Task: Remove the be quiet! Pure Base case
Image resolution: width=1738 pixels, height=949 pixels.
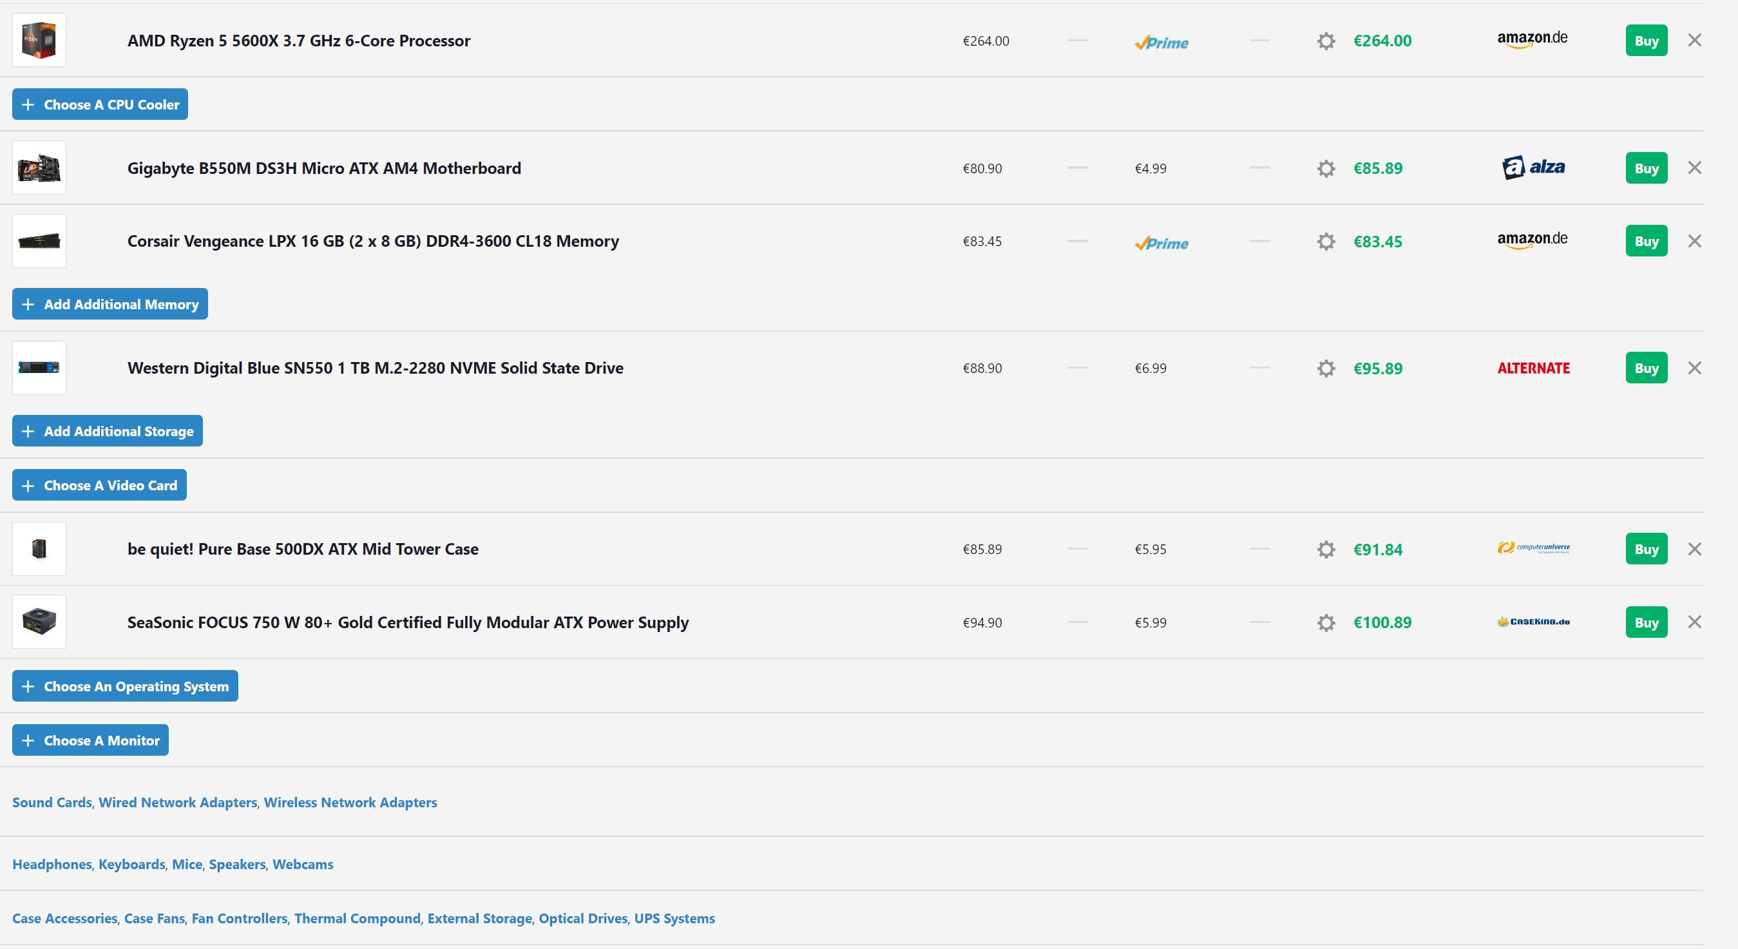Action: click(1694, 549)
